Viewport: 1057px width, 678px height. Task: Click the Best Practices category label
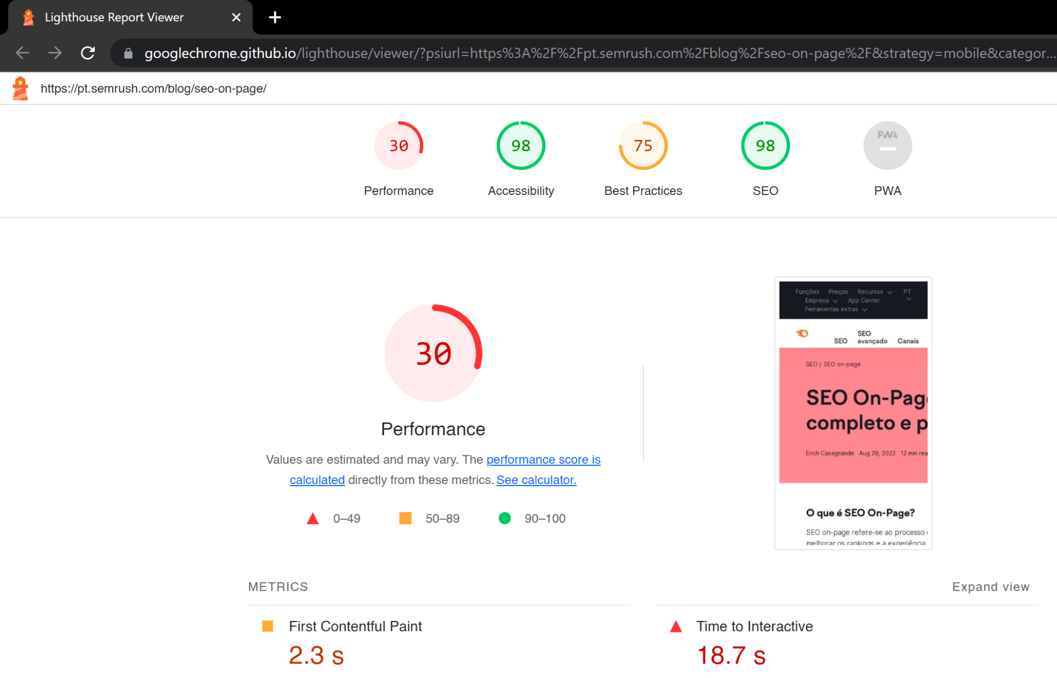point(643,191)
